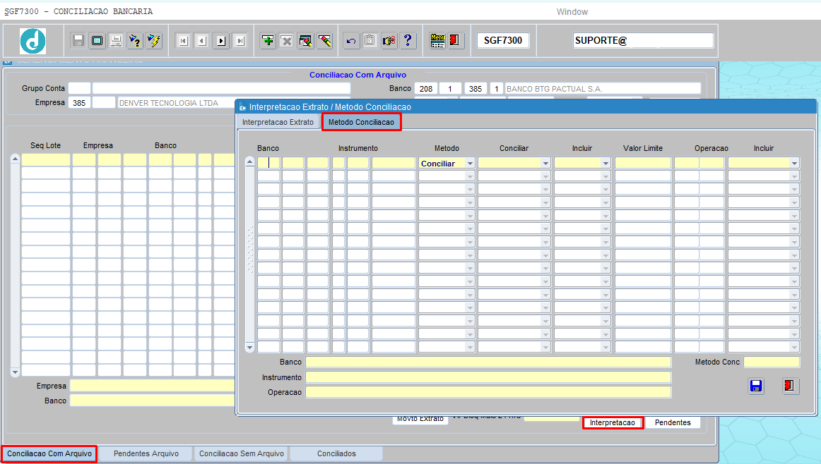821x464 pixels.
Task: Switch to the Pendentes Arquivo tab
Action: pos(146,453)
